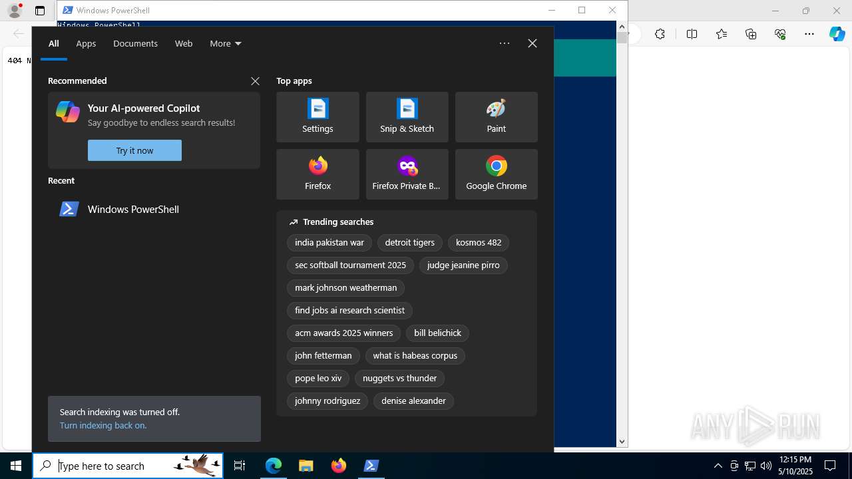The width and height of the screenshot is (852, 479).
Task: Launch Firefox from Top apps
Action: (x=318, y=174)
